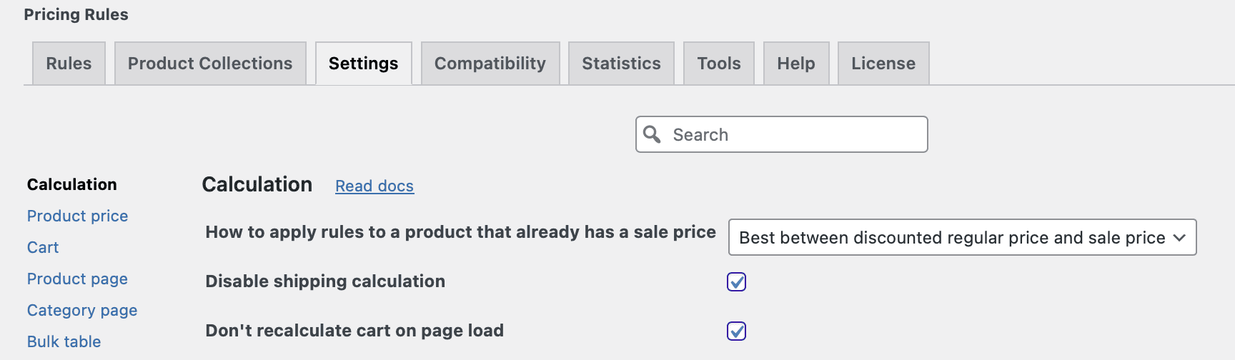Open the Tools tab

(x=718, y=64)
